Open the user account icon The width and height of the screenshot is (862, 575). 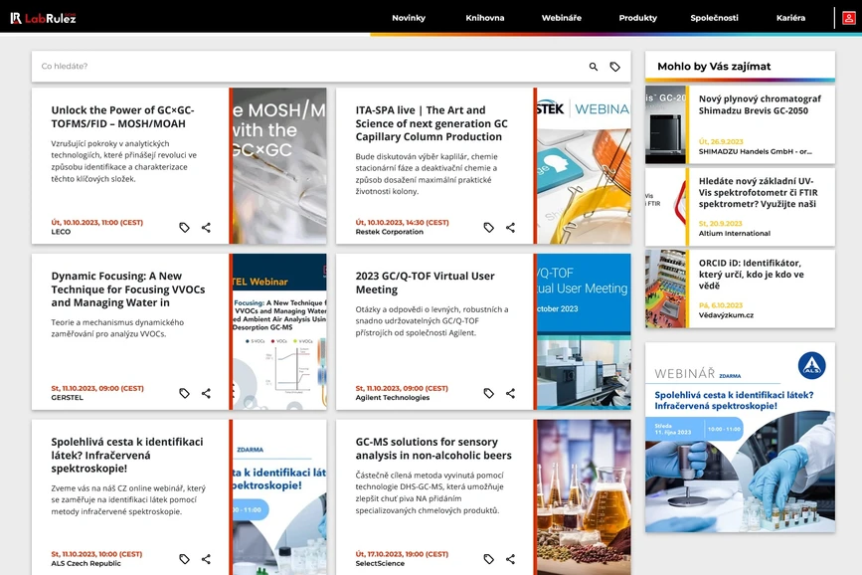[848, 18]
